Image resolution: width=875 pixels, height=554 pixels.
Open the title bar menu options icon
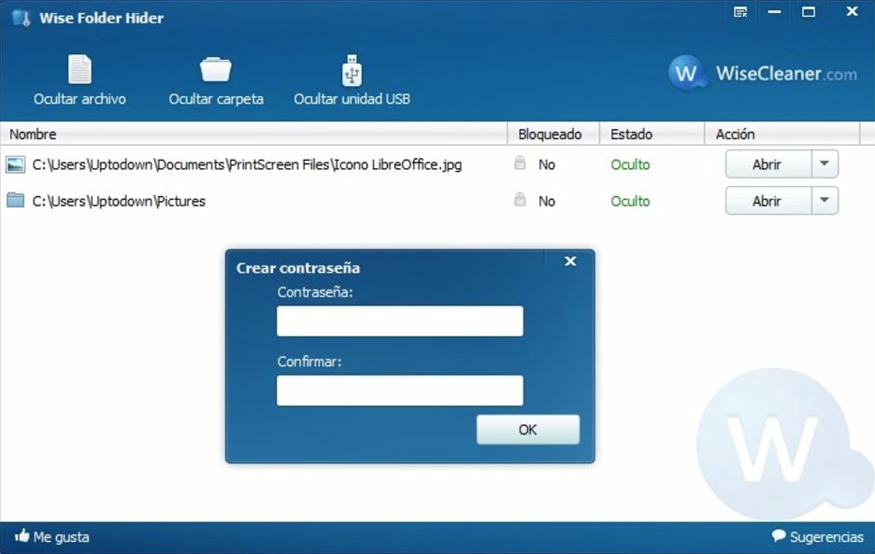click(740, 12)
